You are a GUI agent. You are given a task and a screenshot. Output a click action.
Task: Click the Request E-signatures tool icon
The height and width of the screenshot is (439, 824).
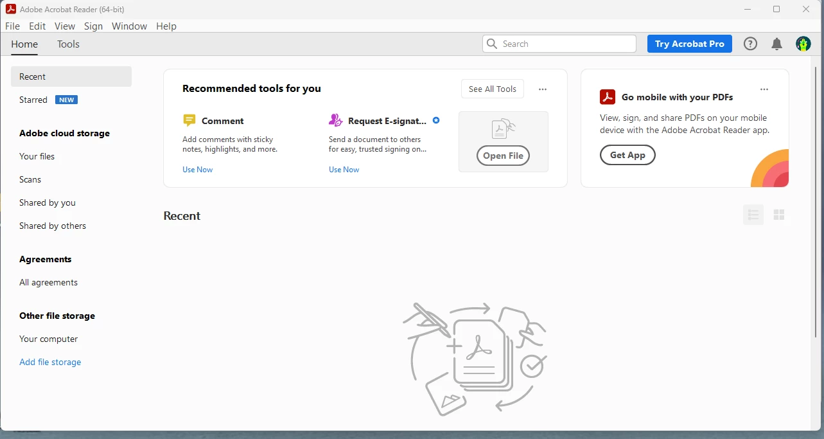click(x=335, y=120)
